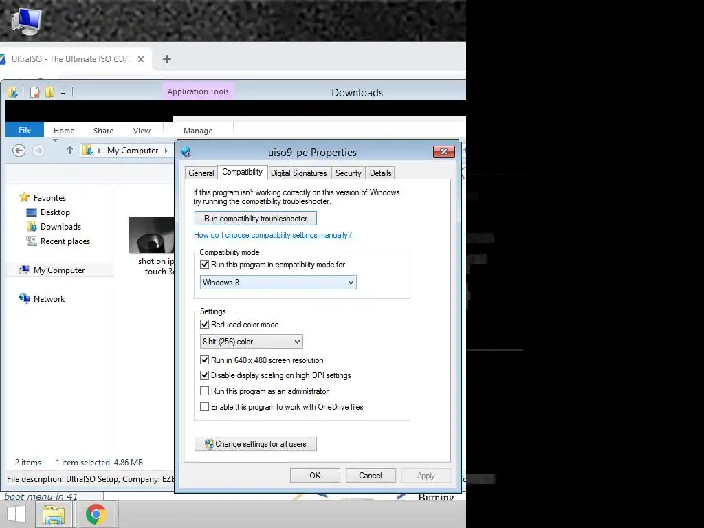Click the Apply button

point(426,476)
